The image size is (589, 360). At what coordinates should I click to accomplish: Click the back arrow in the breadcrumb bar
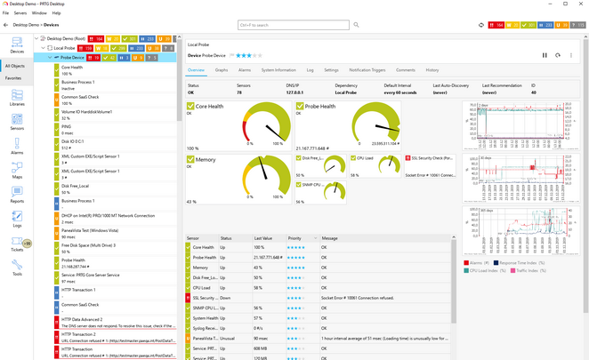[5, 25]
